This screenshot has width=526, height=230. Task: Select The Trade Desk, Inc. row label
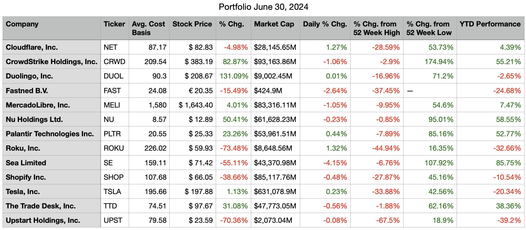click(x=41, y=206)
